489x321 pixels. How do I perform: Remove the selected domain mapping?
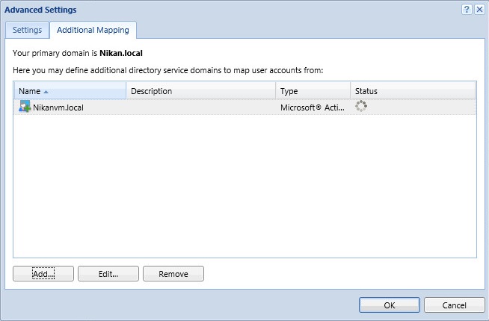point(173,274)
